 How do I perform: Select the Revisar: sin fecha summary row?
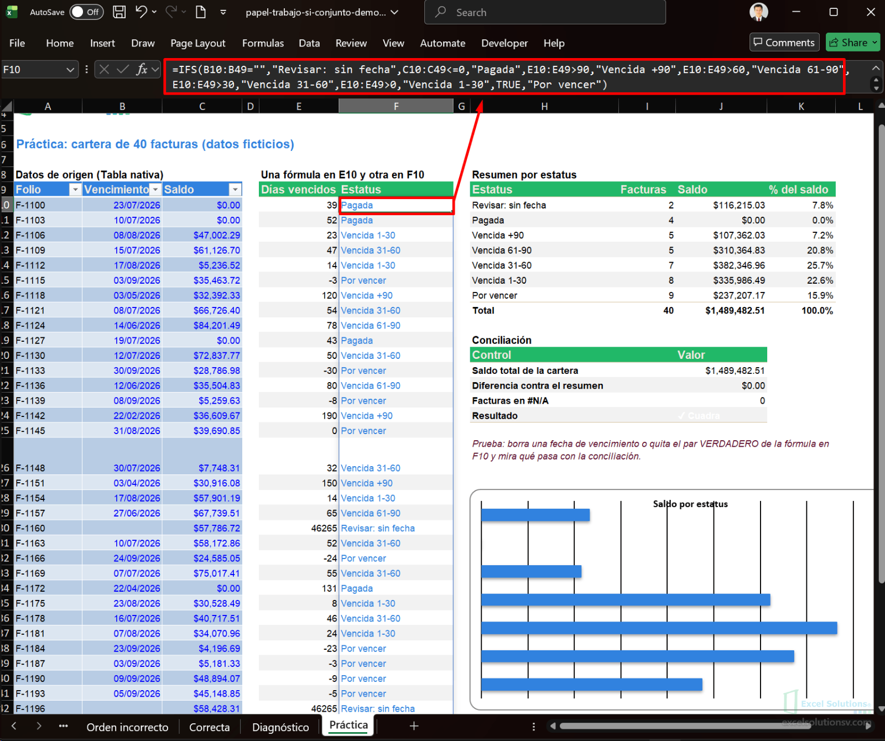pyautogui.click(x=653, y=205)
